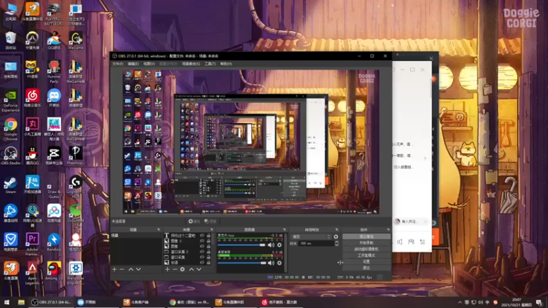This screenshot has width=548, height=308.
Task: Adjust the microphone/Aux volume slider
Action: click(242, 245)
